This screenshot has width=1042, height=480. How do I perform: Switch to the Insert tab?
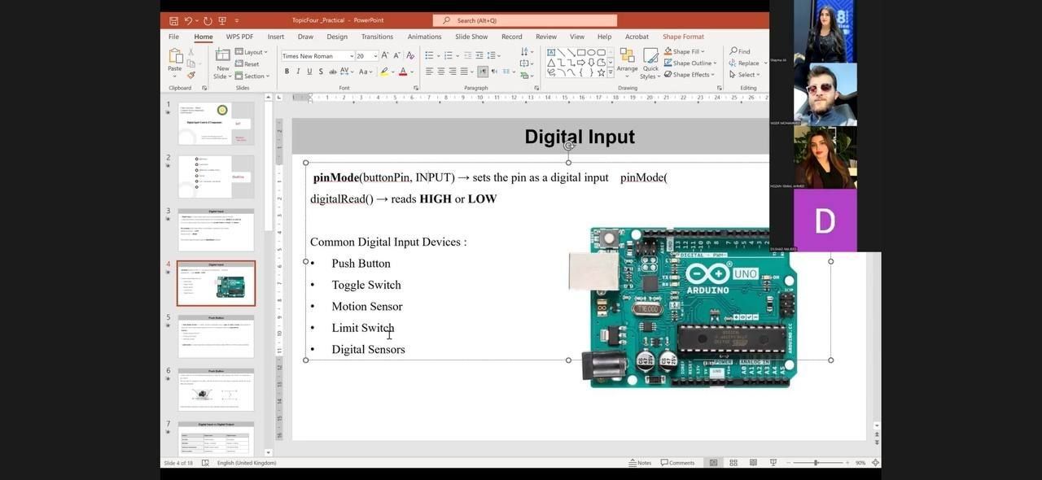tap(276, 37)
